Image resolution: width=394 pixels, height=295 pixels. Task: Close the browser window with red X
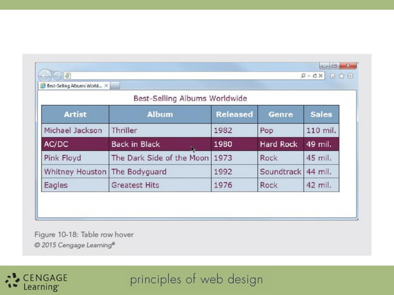[348, 66]
